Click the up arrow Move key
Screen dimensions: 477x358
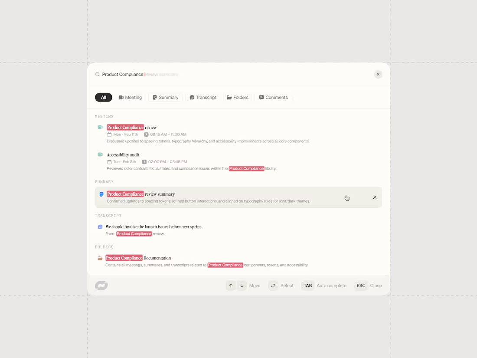(x=231, y=286)
